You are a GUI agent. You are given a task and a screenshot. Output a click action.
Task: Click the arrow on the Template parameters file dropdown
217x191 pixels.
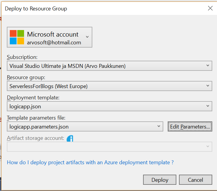(x=158, y=126)
